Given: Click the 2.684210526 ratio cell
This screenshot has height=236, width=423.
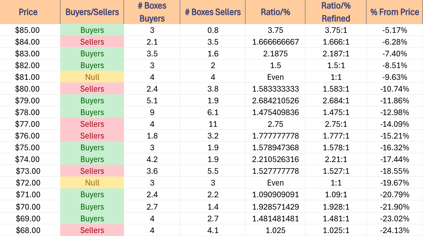Looking at the screenshot, I should coord(275,101).
